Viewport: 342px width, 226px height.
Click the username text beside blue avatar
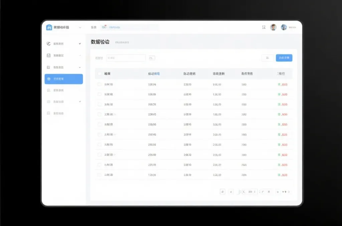[x=292, y=27]
